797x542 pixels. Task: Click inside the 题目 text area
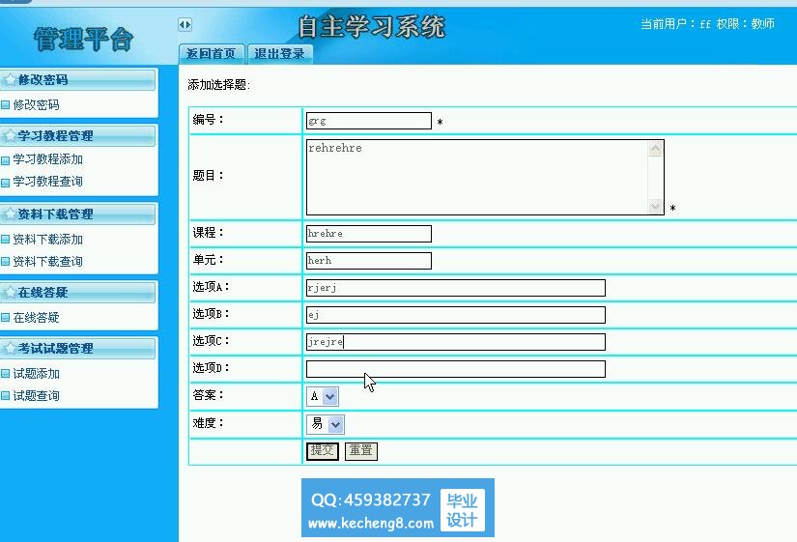(477, 177)
